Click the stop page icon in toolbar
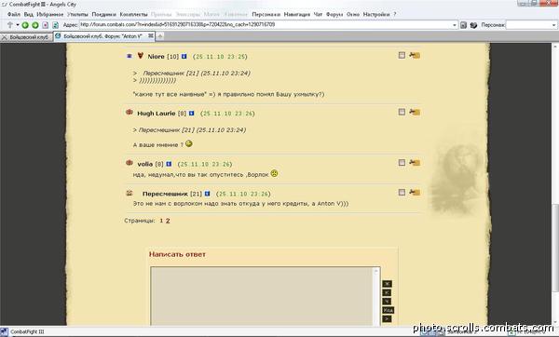 click(46, 25)
